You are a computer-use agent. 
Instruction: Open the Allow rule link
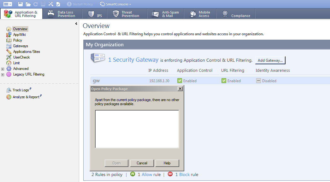(147, 175)
